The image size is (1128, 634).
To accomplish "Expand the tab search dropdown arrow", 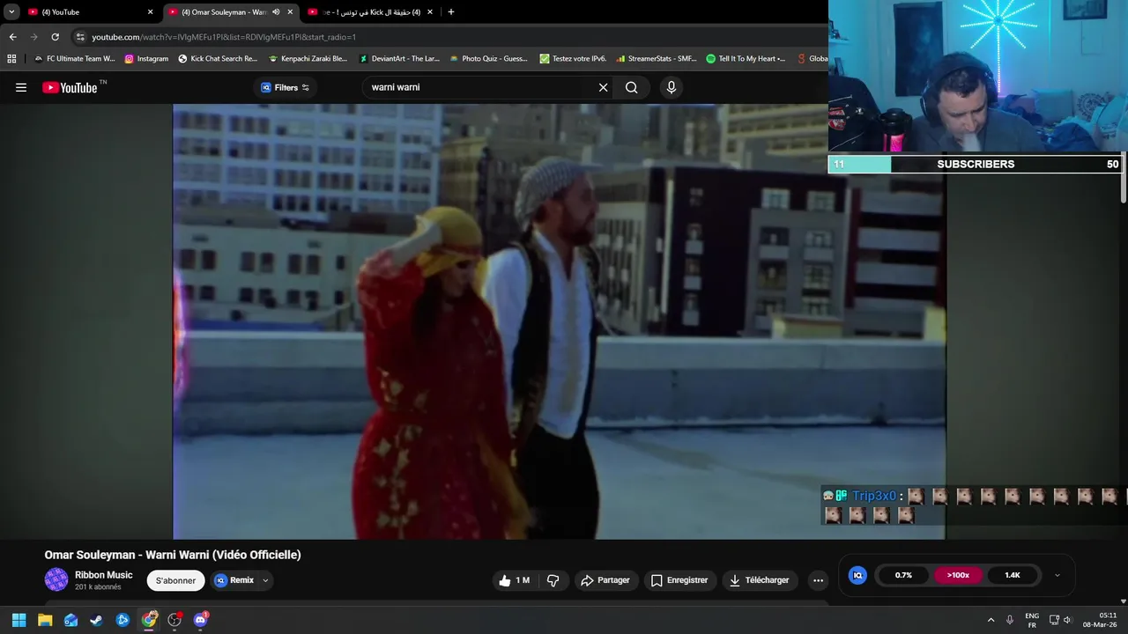I will (x=11, y=12).
